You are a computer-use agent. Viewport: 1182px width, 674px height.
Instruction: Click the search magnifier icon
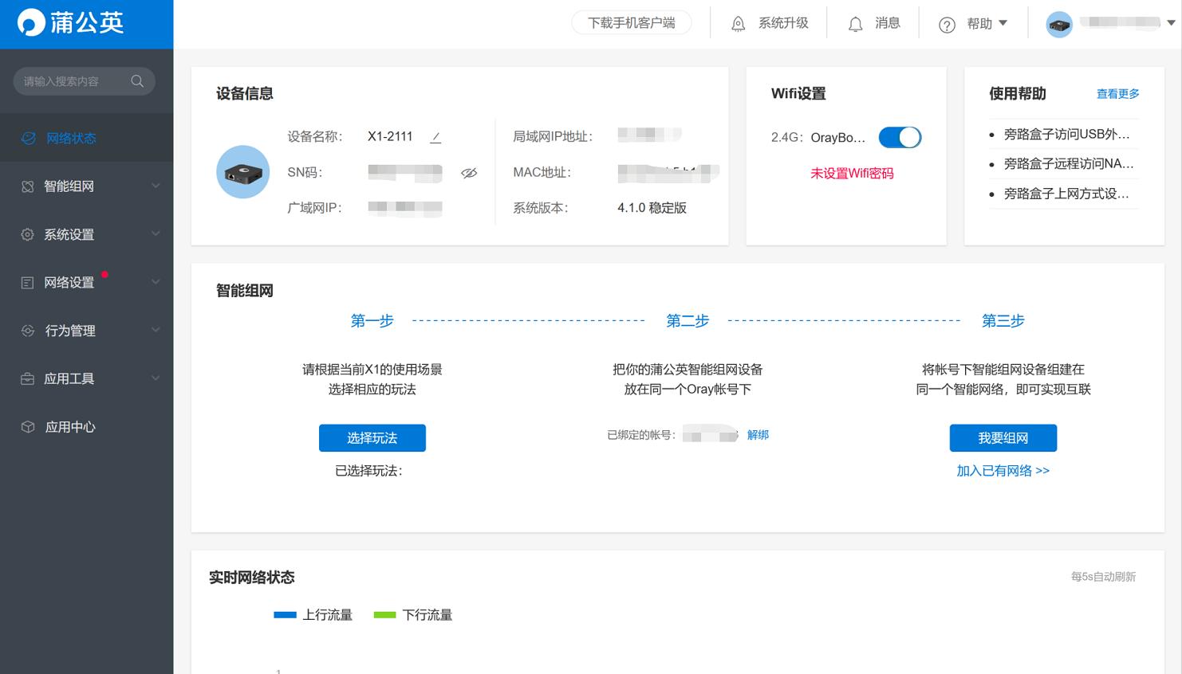pos(136,80)
